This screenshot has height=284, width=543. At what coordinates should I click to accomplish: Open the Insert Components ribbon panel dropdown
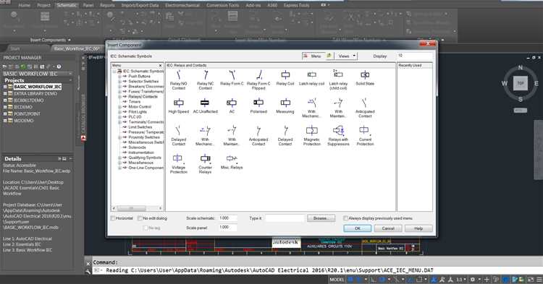point(50,40)
